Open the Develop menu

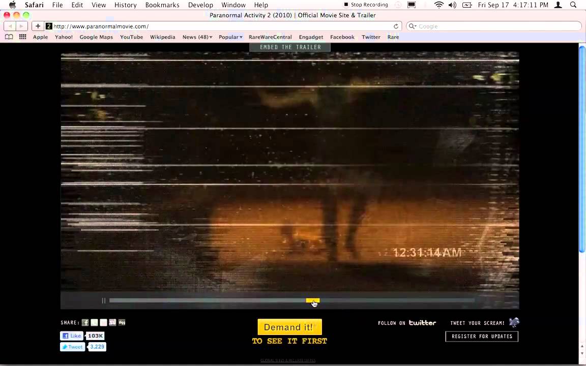[201, 5]
